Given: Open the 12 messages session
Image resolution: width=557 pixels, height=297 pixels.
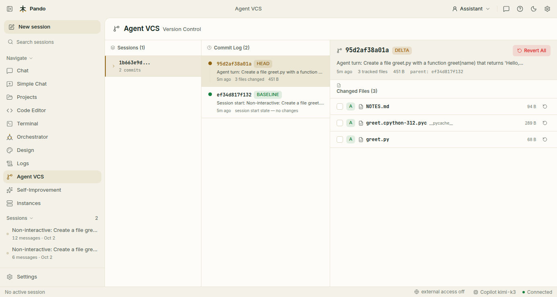Looking at the screenshot, I should click(x=52, y=234).
